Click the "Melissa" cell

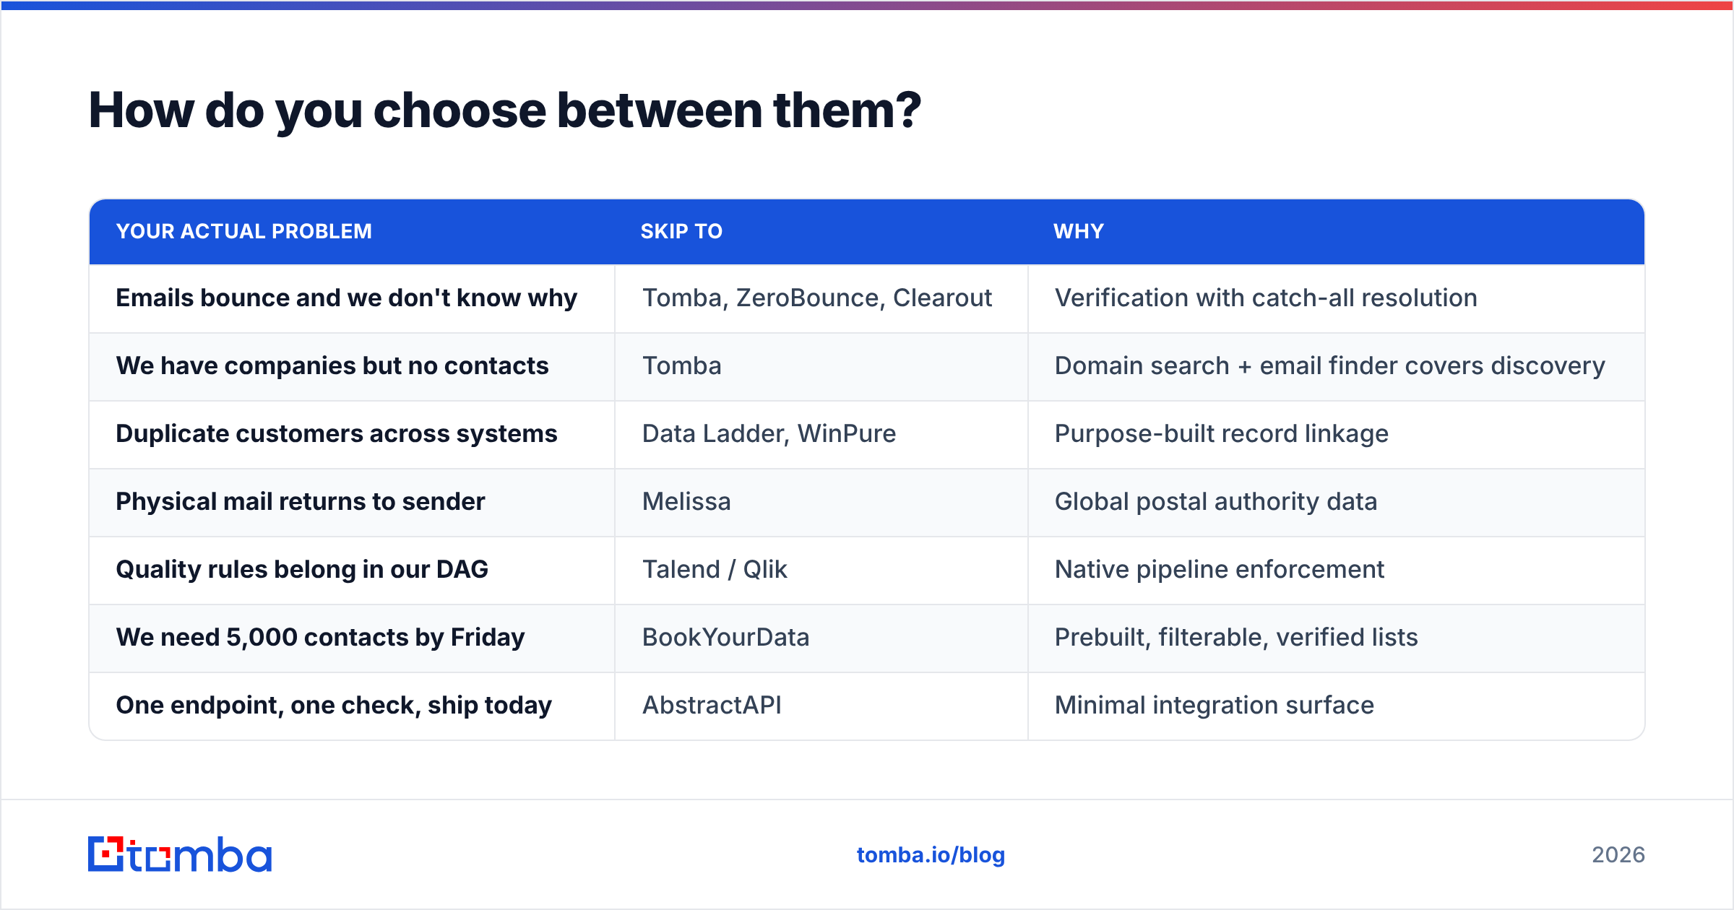pyautogui.click(x=821, y=503)
